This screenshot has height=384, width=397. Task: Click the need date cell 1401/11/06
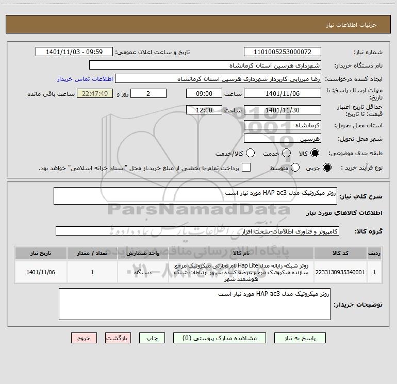[41, 272]
